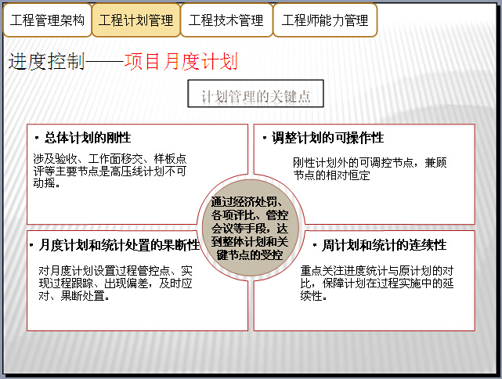Switch to the 工程技术管理 tab

226,20
